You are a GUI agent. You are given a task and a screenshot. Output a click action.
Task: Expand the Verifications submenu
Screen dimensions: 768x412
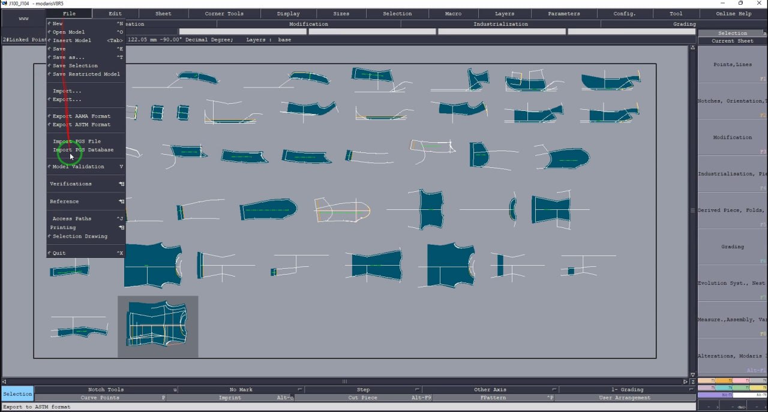86,184
